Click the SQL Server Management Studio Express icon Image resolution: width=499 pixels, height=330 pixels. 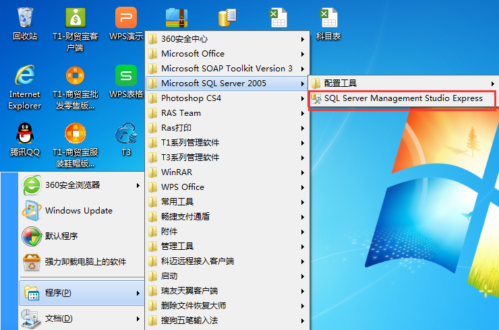pos(316,98)
